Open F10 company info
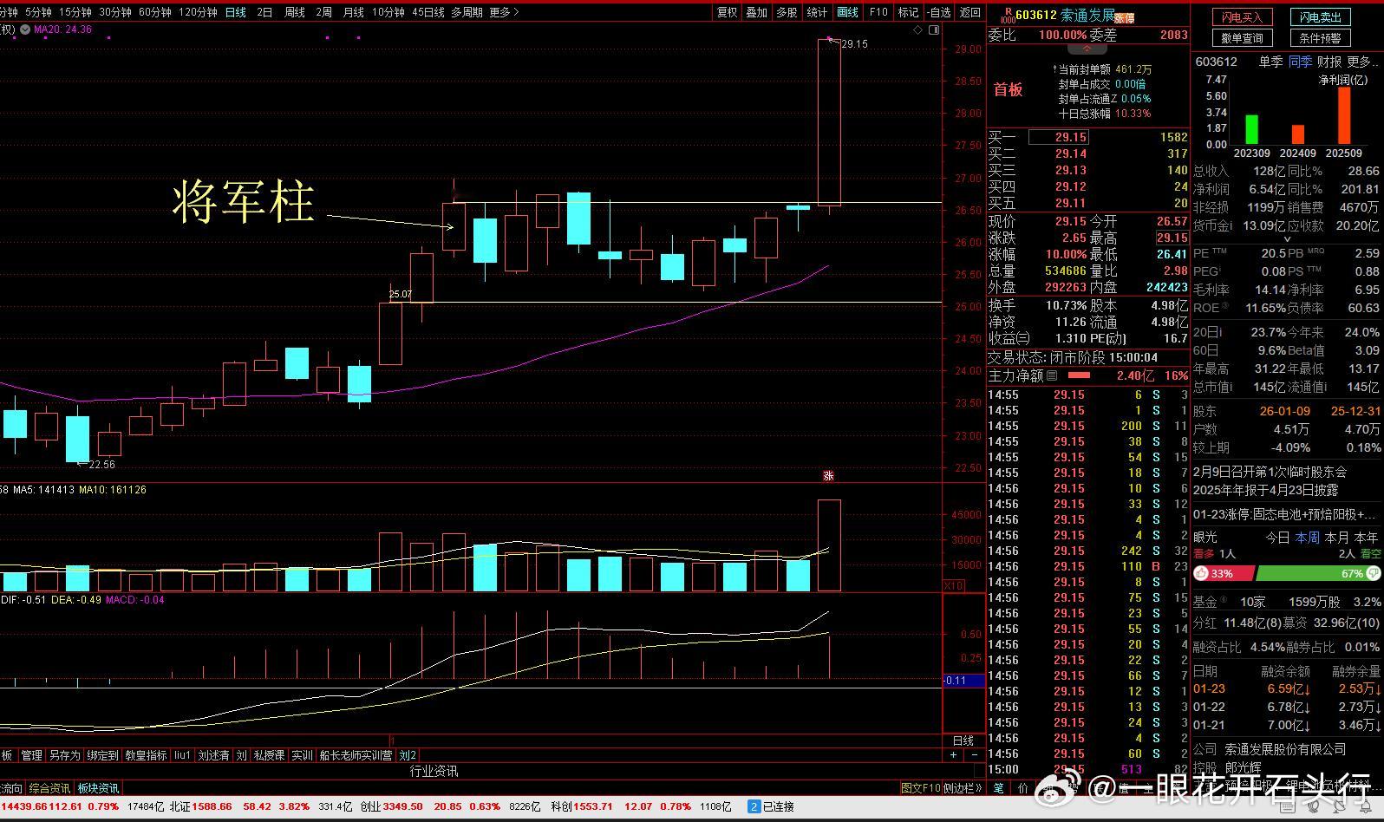The image size is (1384, 822). click(x=878, y=12)
